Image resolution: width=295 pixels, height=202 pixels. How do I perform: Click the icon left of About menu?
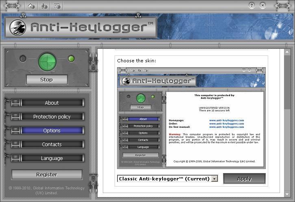pos(15,103)
